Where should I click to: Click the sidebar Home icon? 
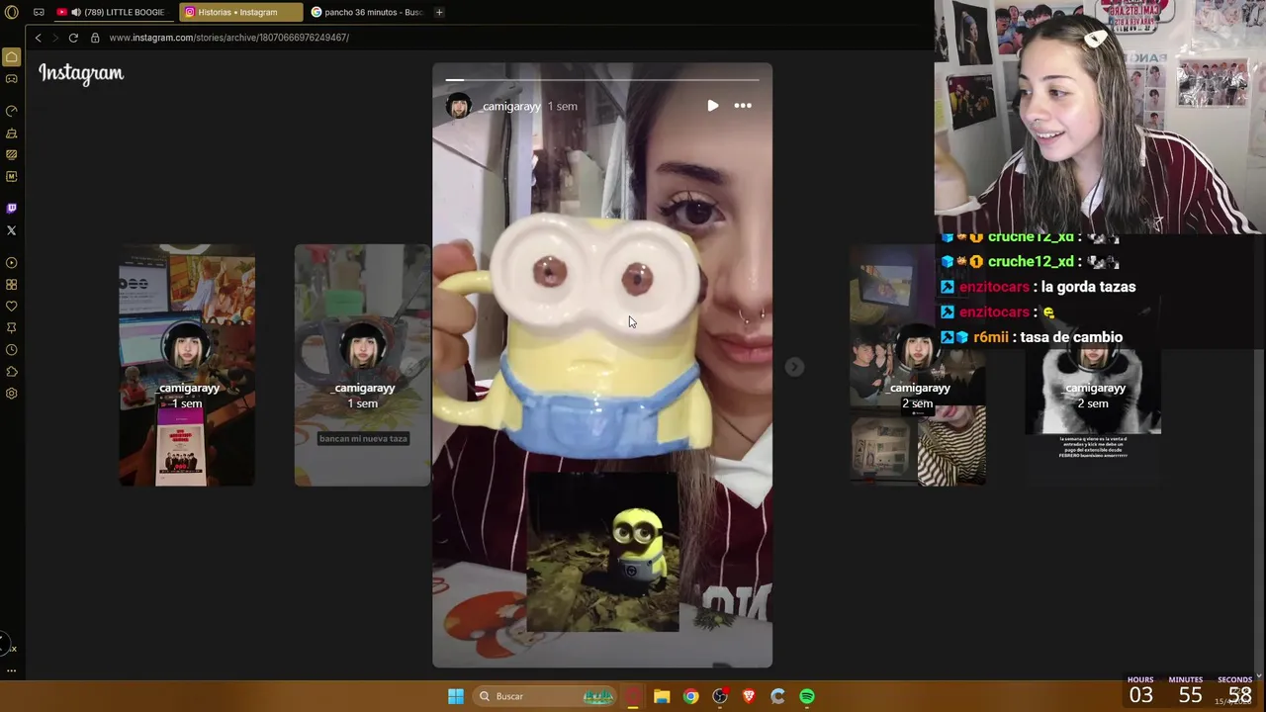click(12, 57)
